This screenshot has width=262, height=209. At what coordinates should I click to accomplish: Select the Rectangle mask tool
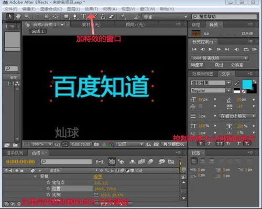point(67,16)
